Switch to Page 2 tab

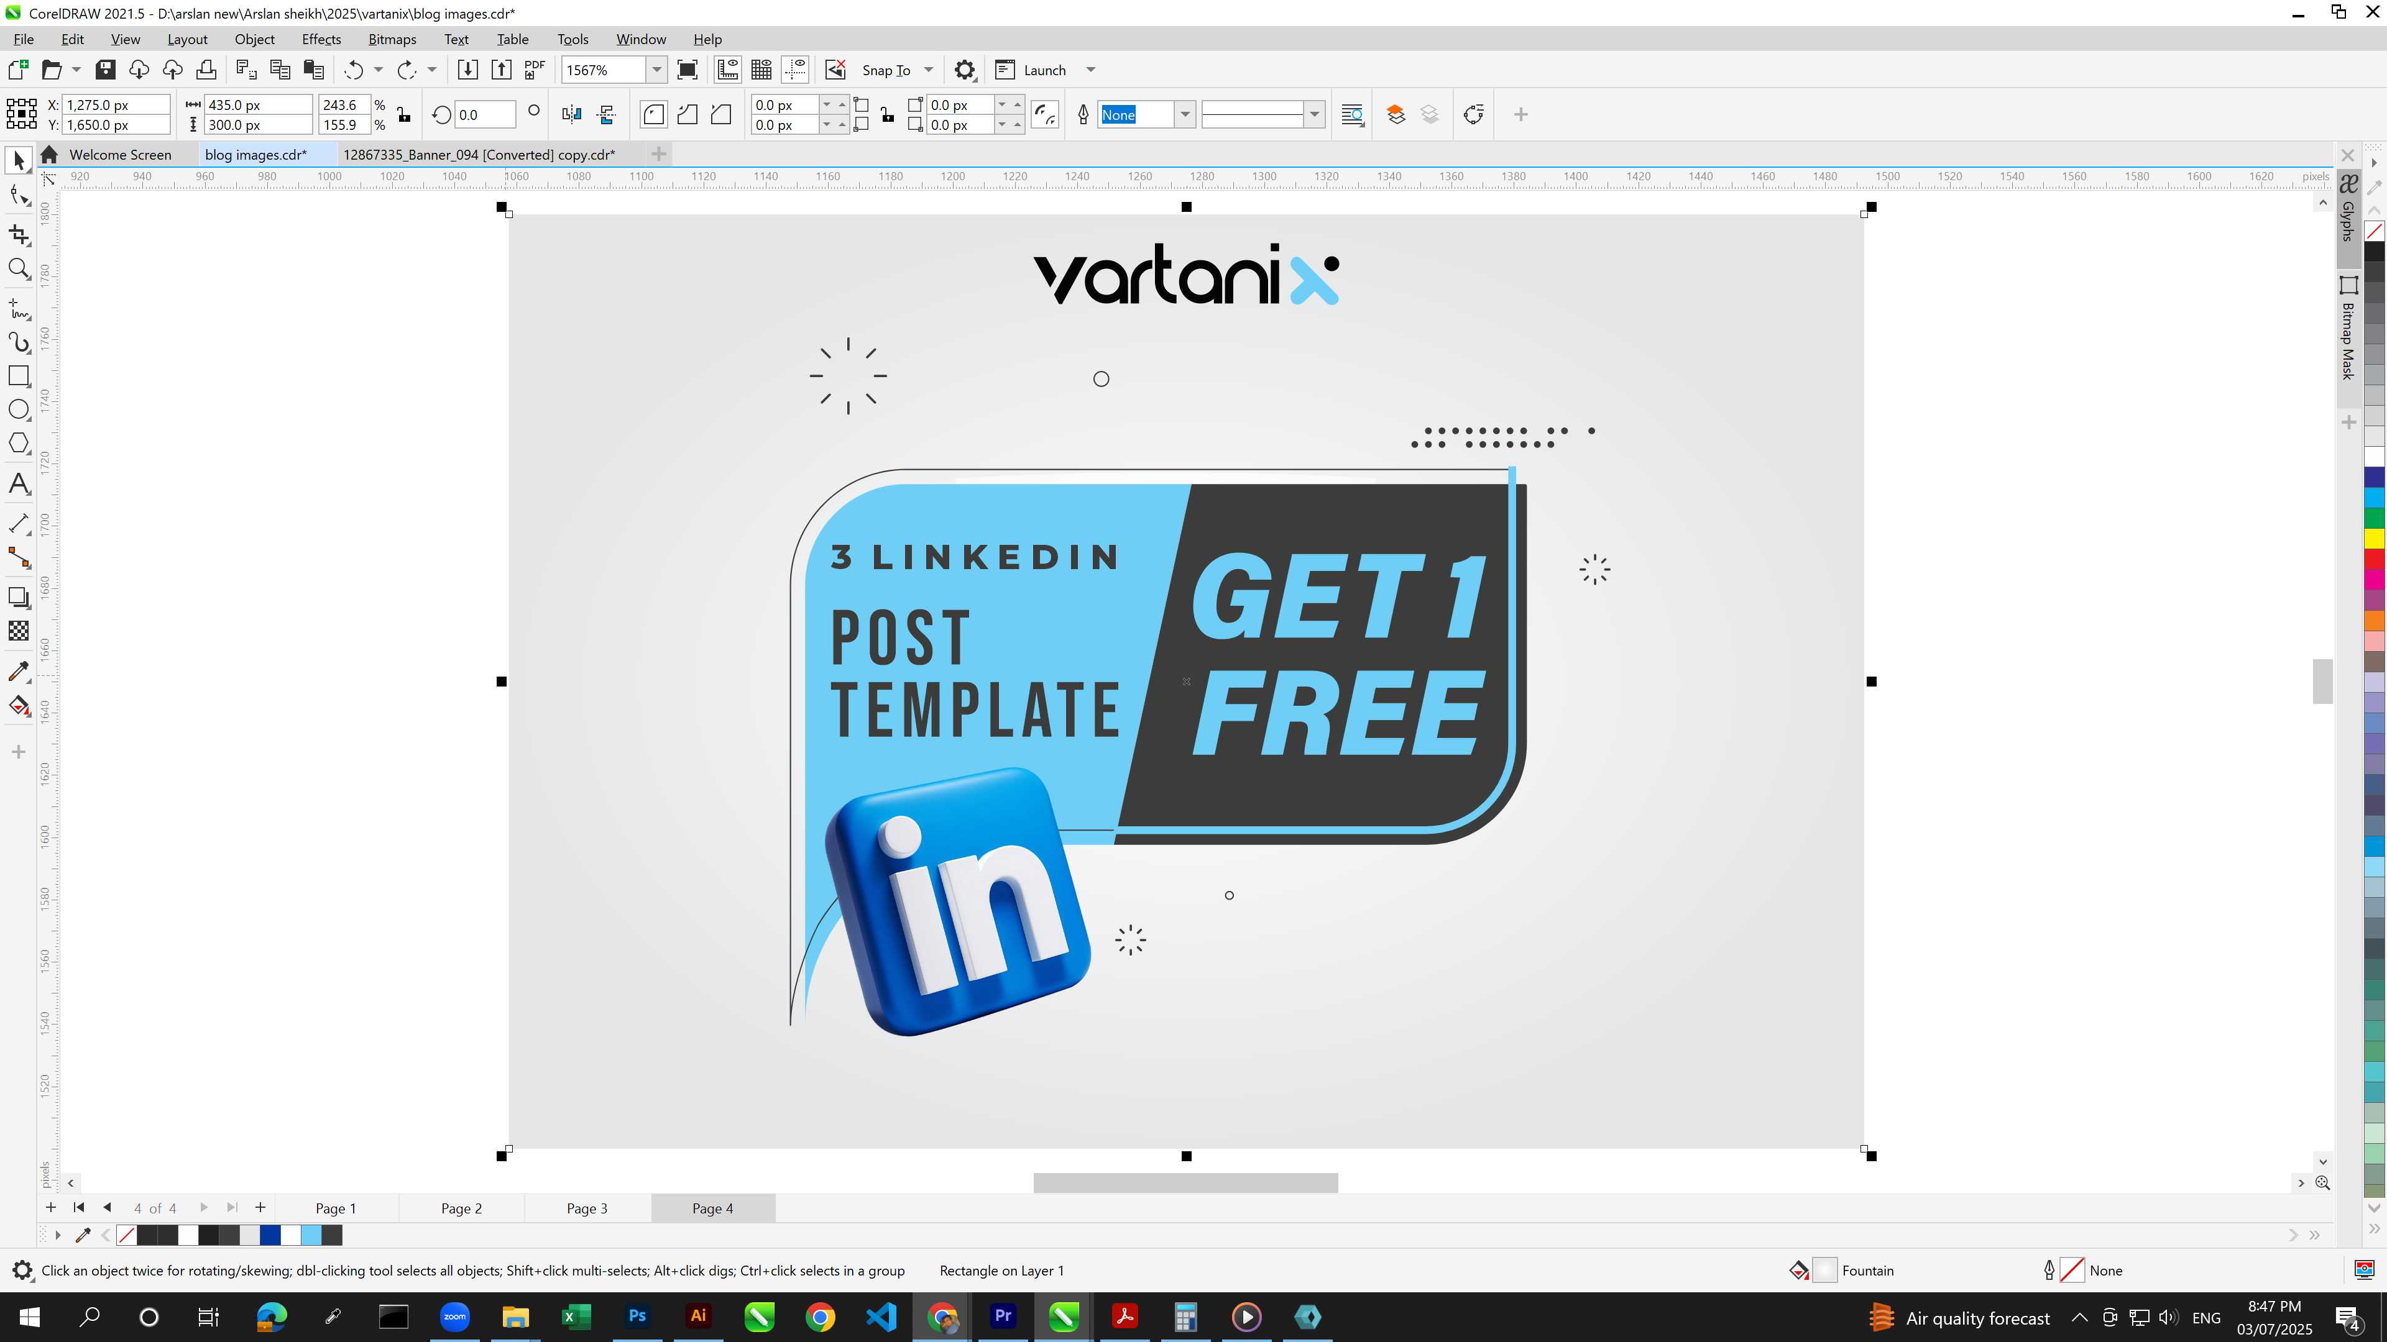pyautogui.click(x=461, y=1208)
